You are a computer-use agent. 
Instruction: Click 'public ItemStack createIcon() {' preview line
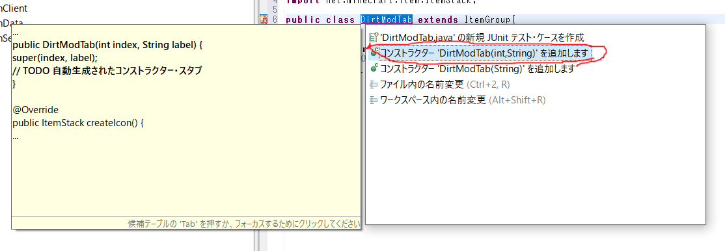[x=79, y=124]
